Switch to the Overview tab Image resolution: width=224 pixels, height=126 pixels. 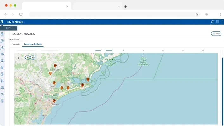[16, 44]
